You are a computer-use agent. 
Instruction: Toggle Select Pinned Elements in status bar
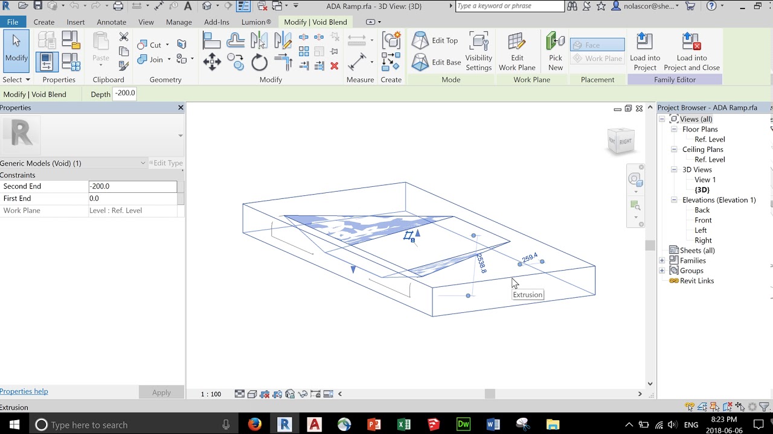715,407
